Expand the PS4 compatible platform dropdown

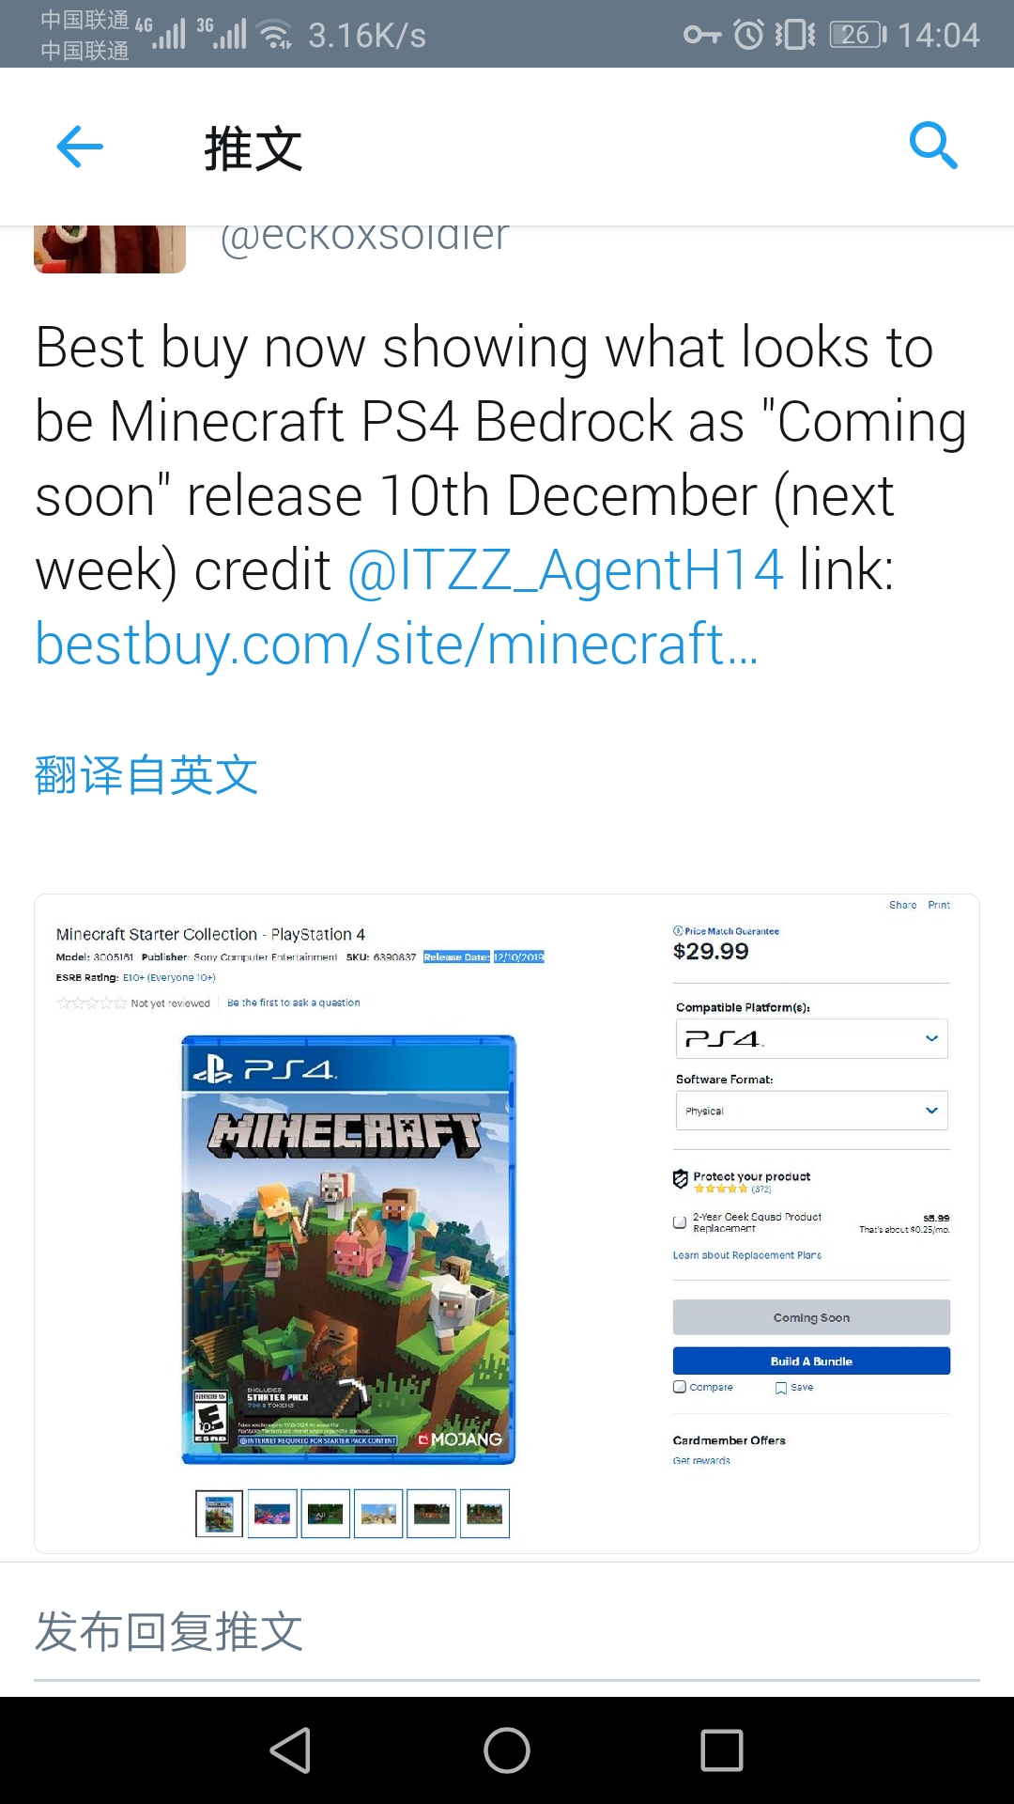click(x=811, y=1038)
